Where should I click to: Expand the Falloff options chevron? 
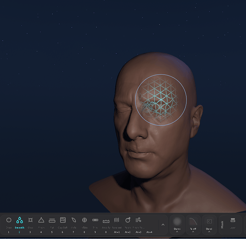point(193,232)
